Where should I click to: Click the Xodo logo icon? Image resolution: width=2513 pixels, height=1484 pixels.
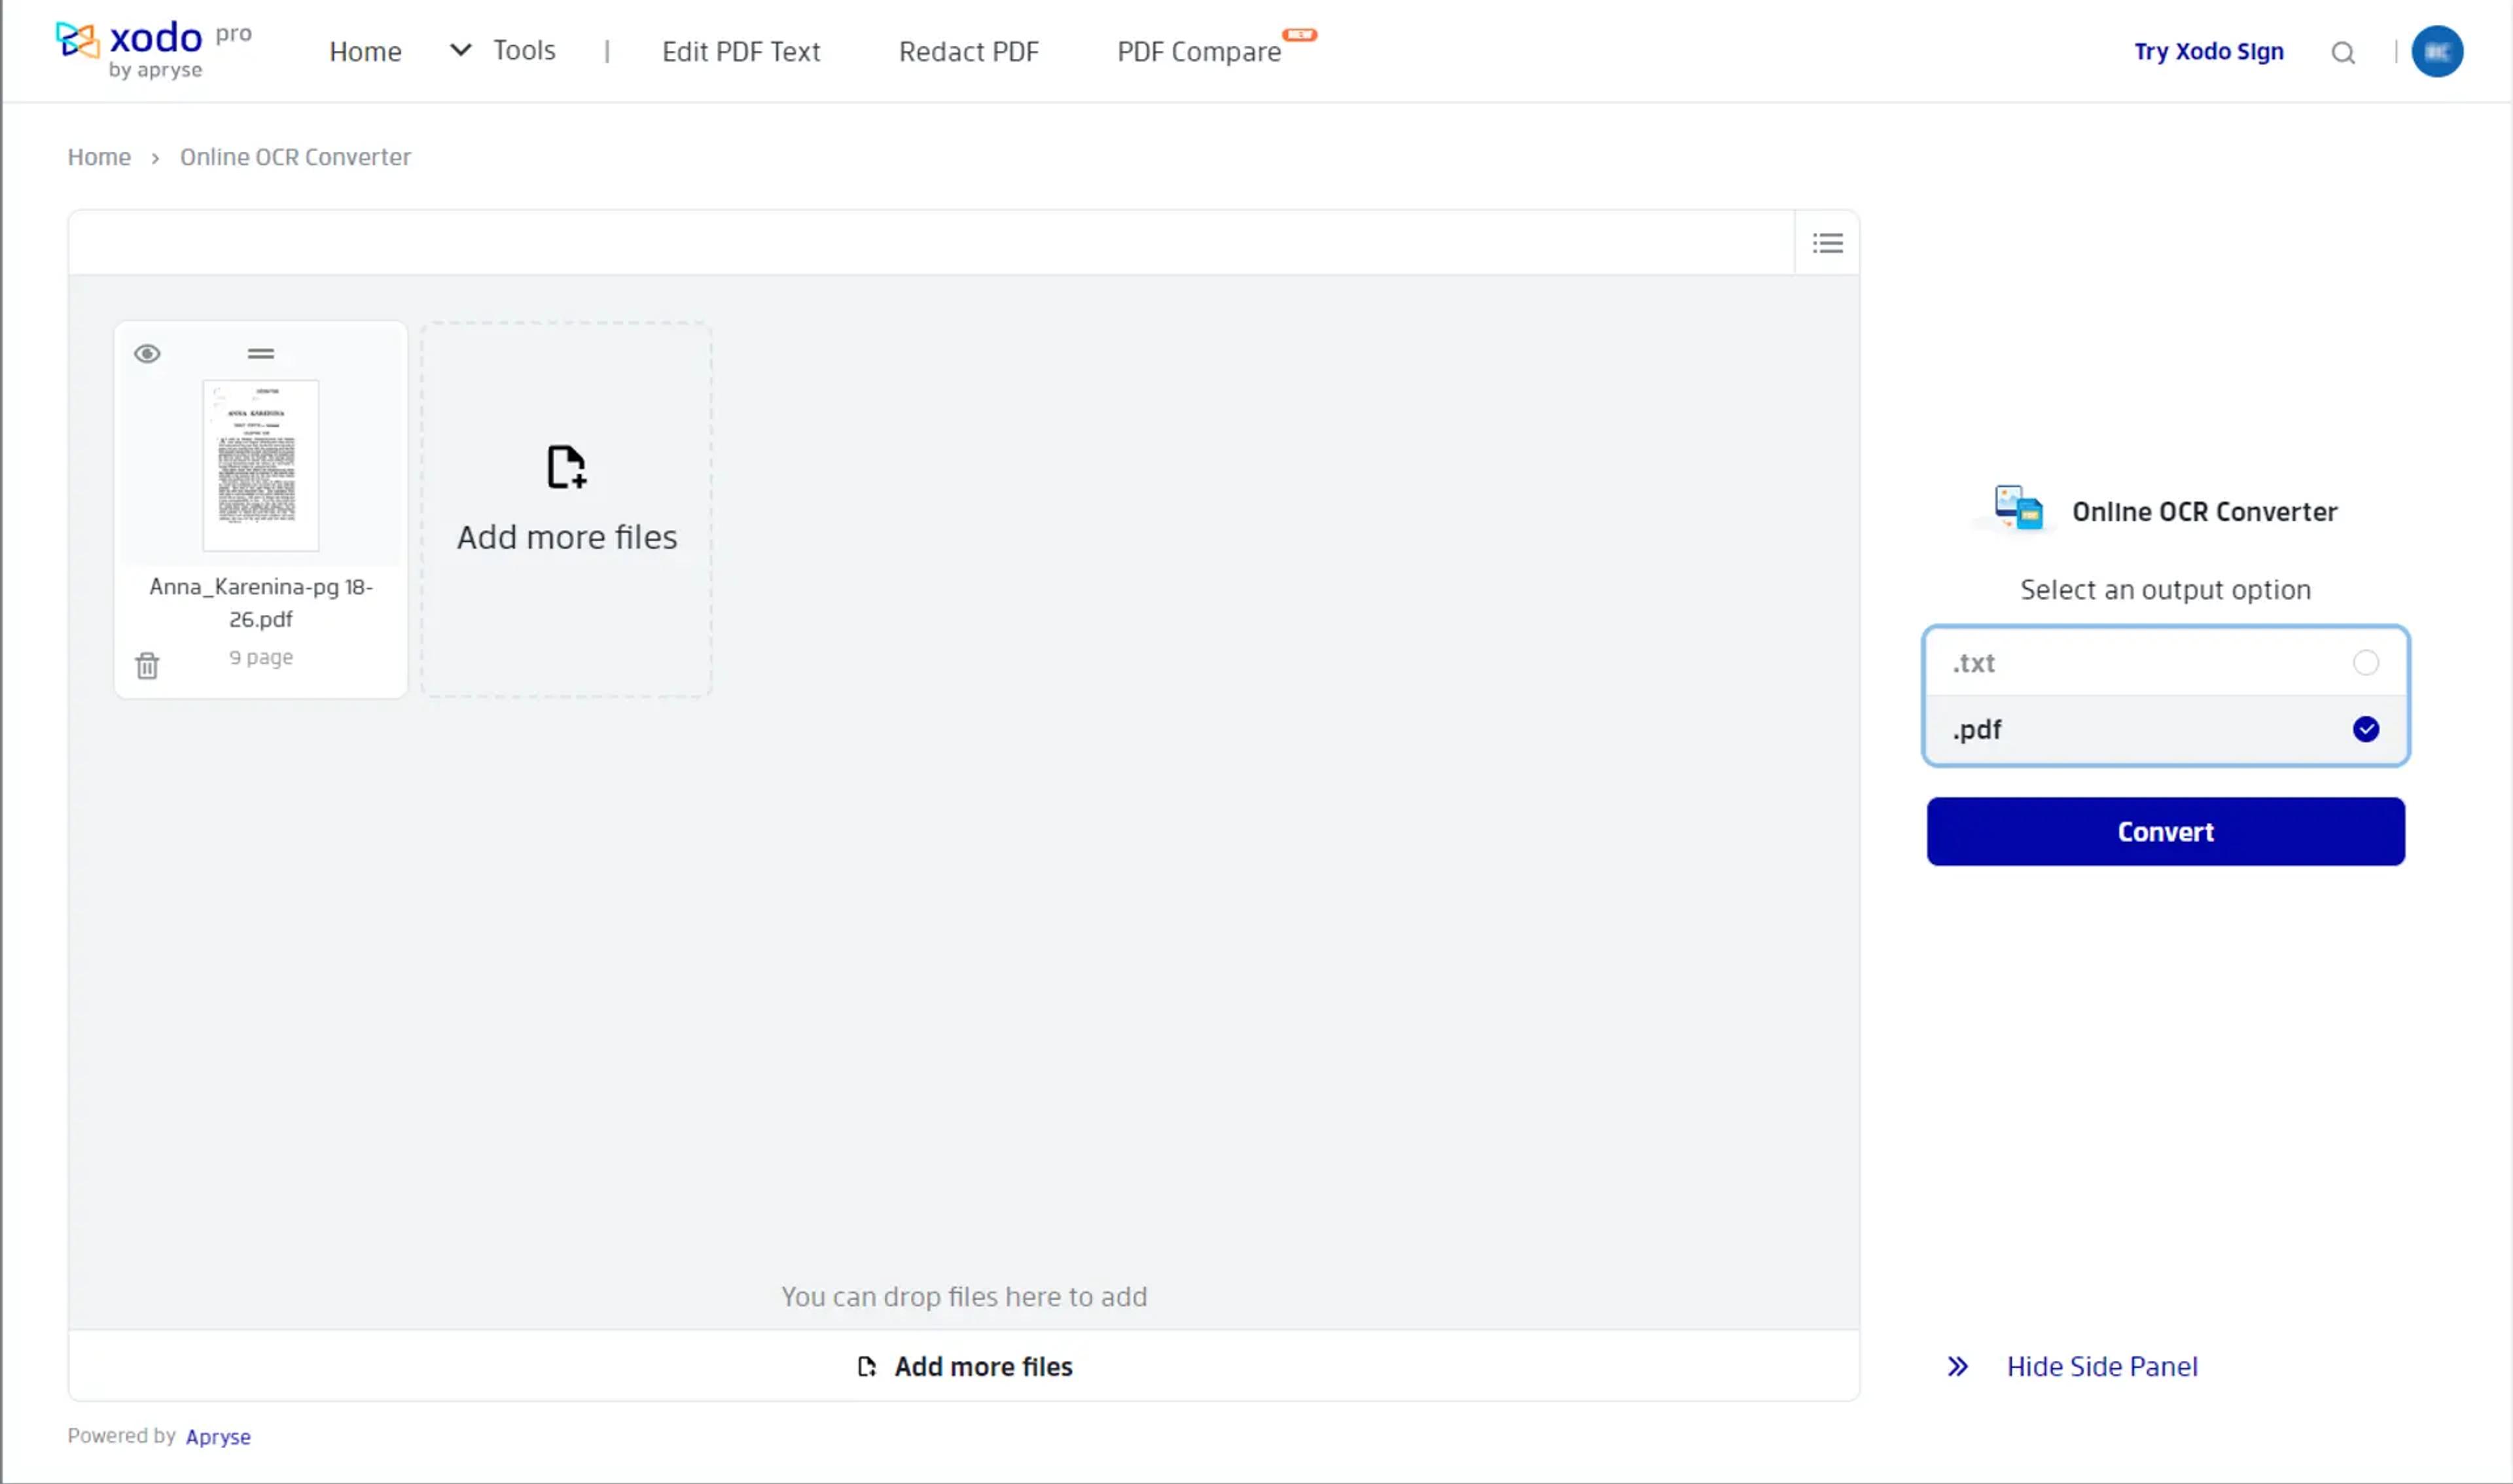coord(78,40)
